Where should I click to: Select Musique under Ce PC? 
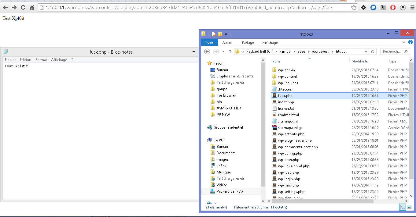(x=223, y=172)
